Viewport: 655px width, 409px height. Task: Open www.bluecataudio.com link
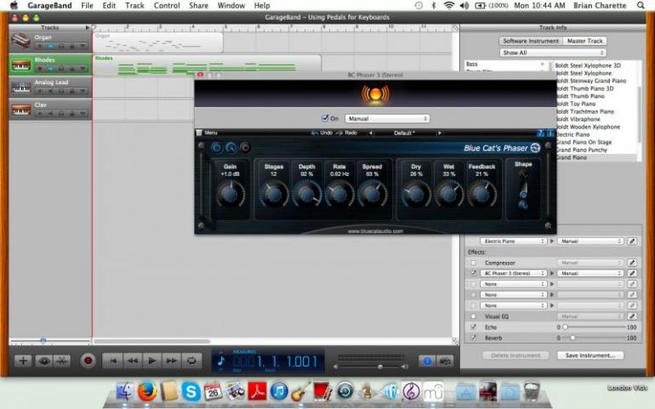click(x=375, y=231)
